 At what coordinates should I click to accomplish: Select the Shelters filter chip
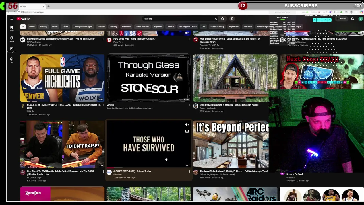(101, 26)
